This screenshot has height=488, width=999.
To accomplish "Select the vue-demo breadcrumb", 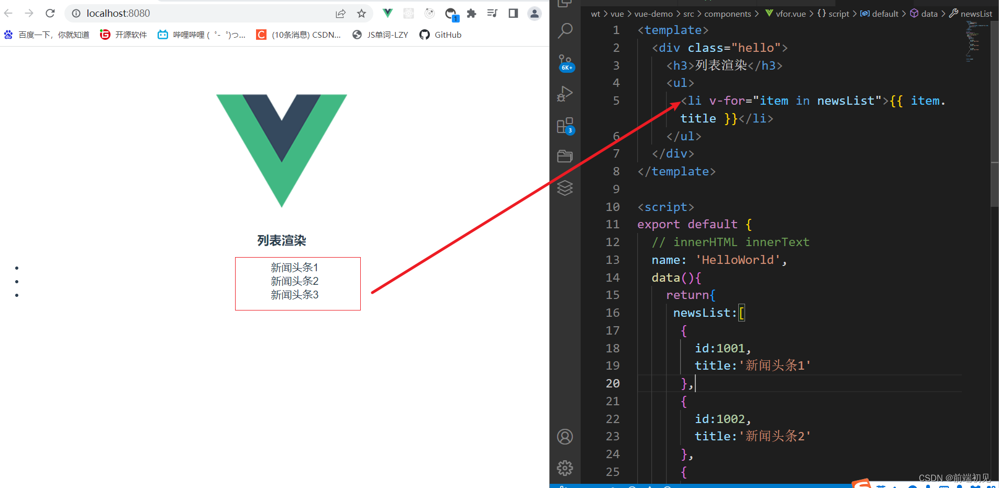I will [x=653, y=14].
